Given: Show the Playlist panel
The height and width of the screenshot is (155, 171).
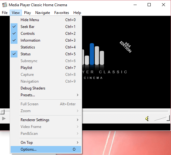Looking at the screenshot, I should point(46,68).
